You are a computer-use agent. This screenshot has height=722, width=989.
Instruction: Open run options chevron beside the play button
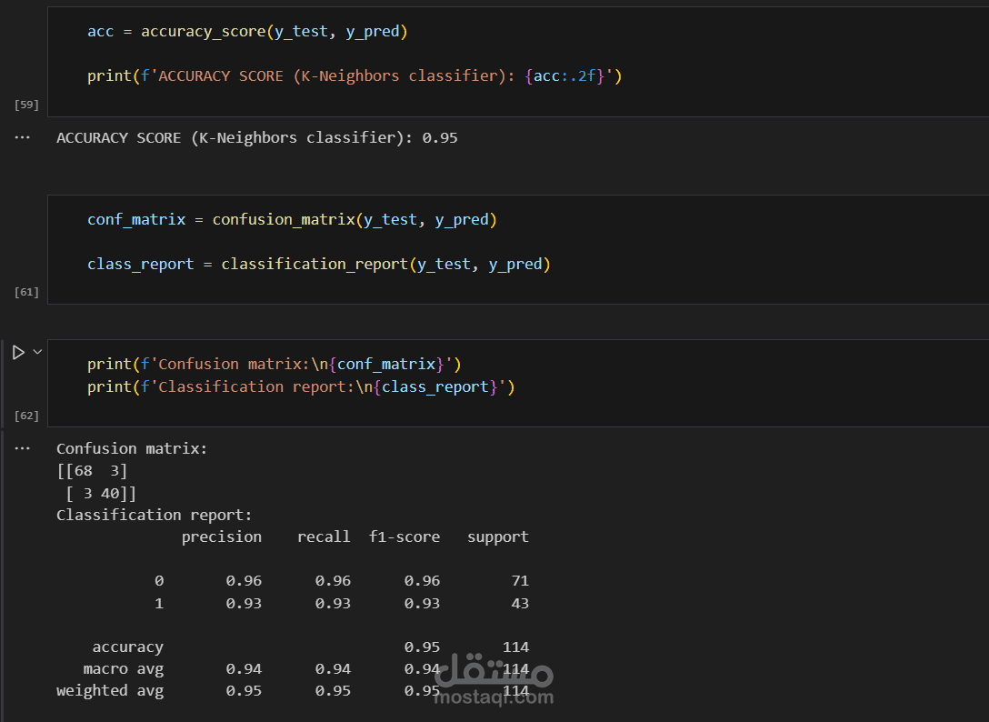point(37,352)
